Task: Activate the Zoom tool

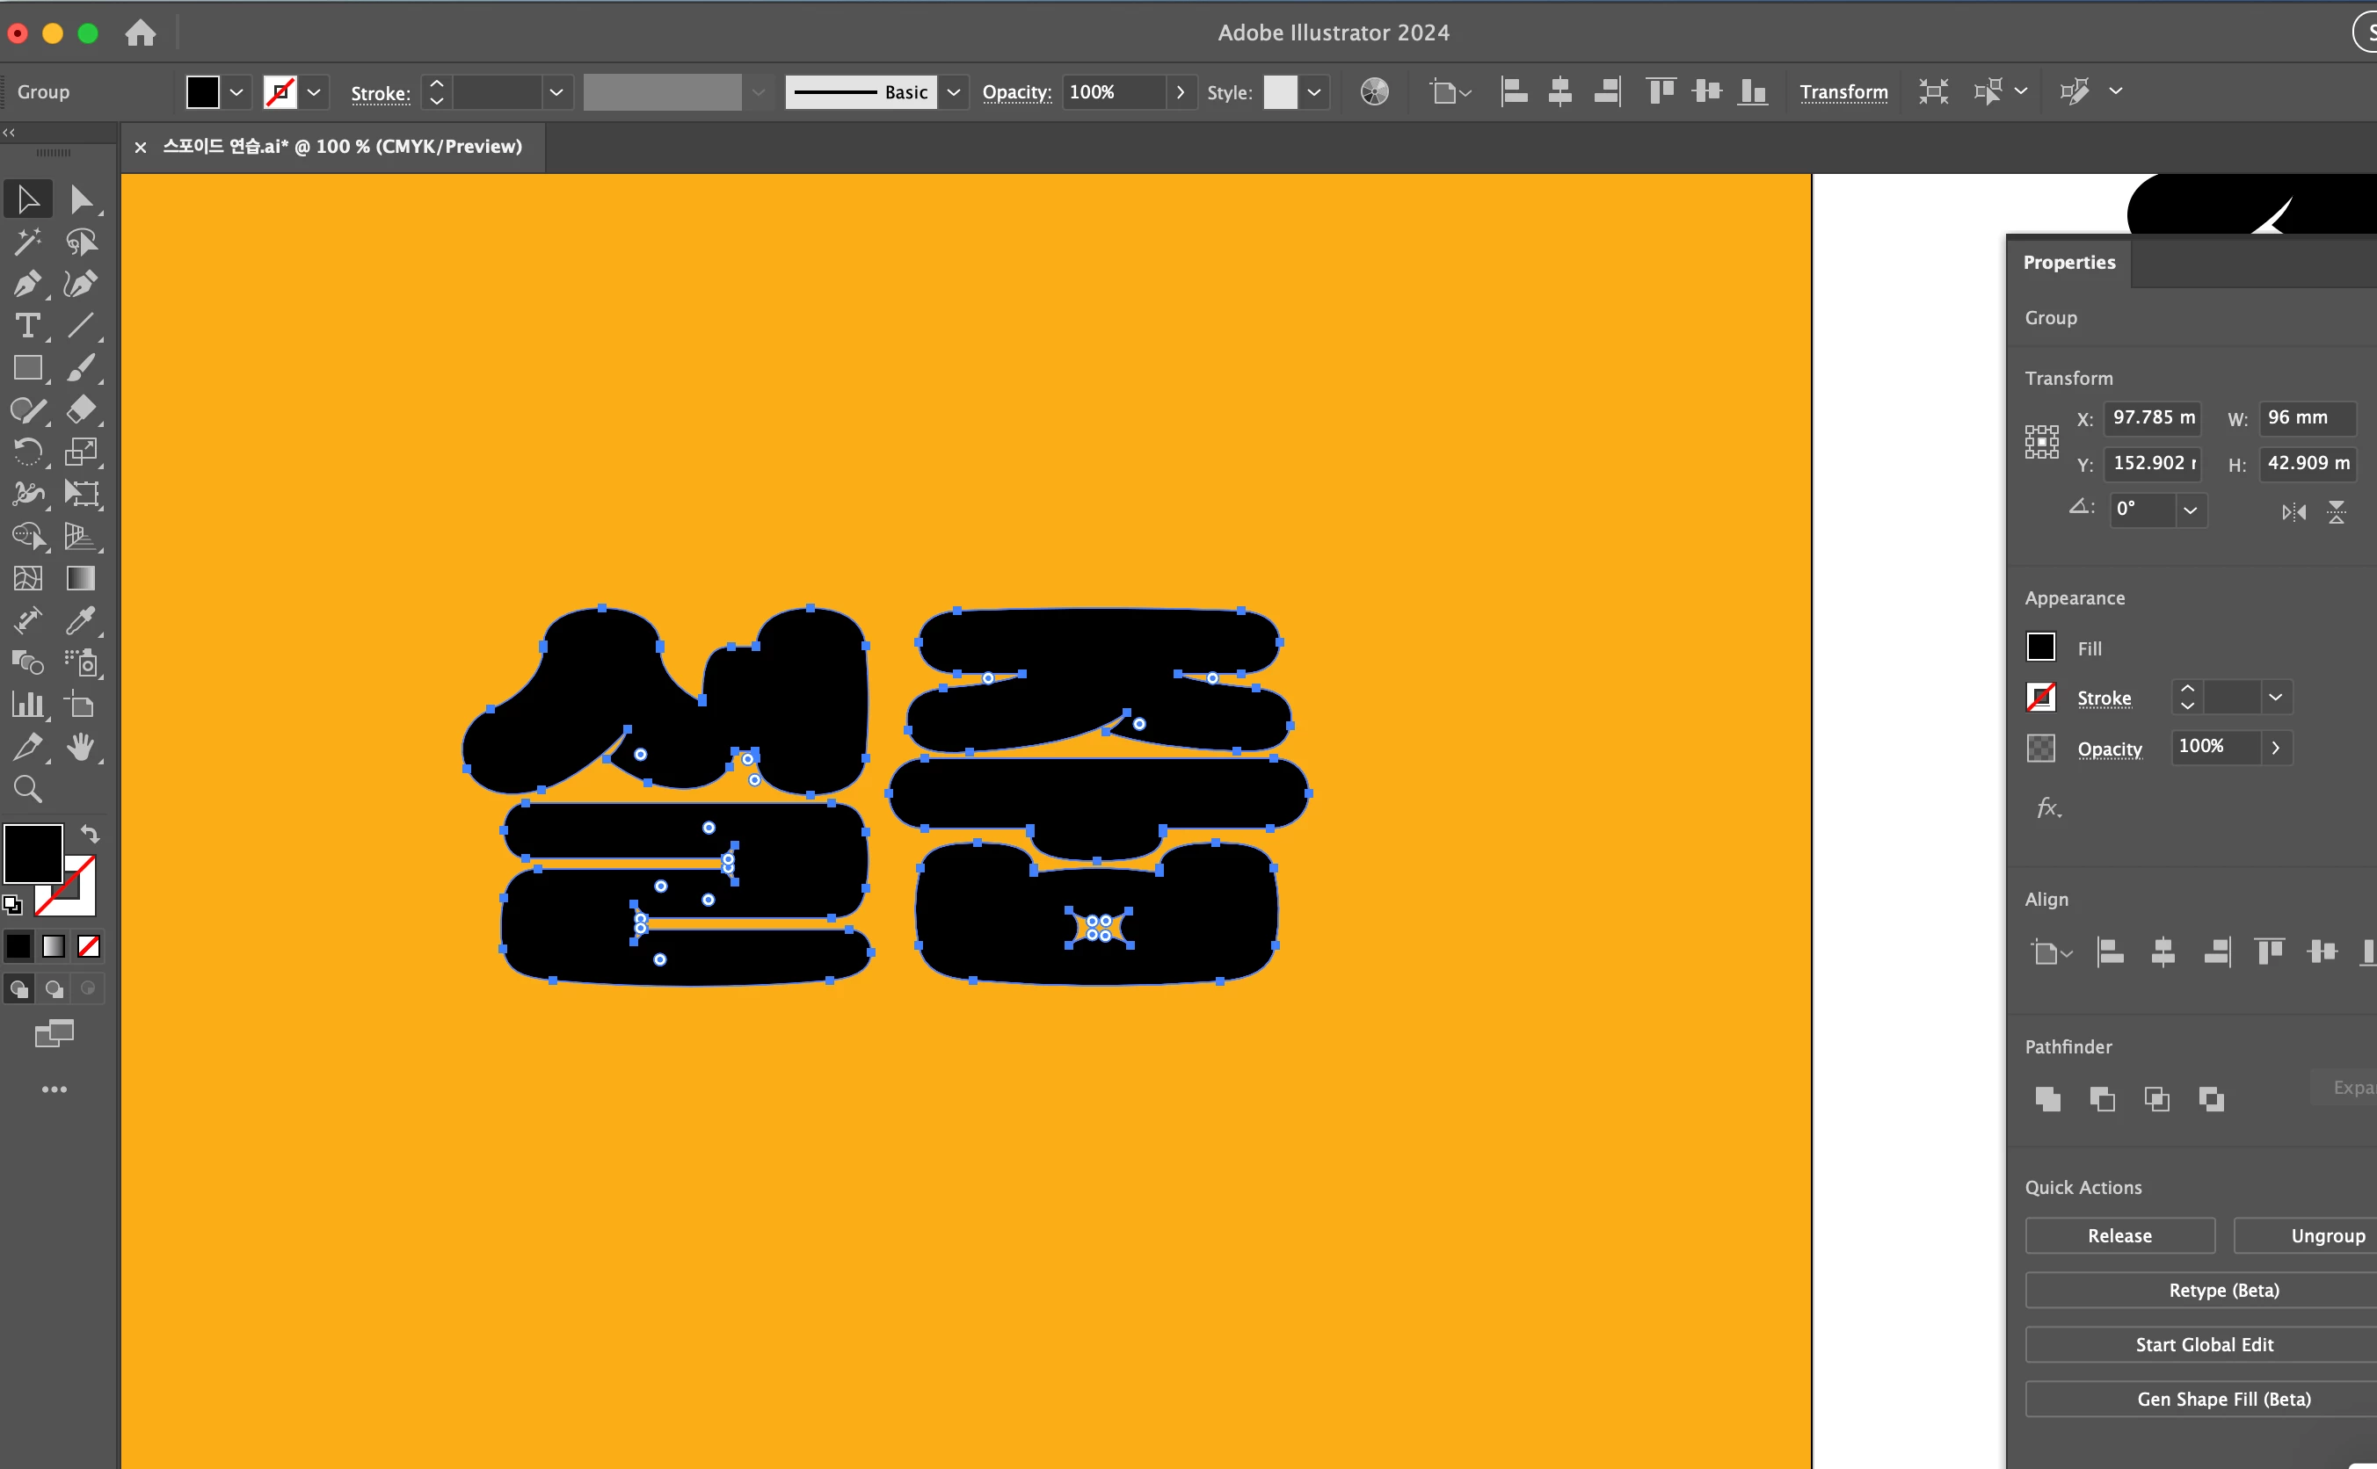Action: 27,789
